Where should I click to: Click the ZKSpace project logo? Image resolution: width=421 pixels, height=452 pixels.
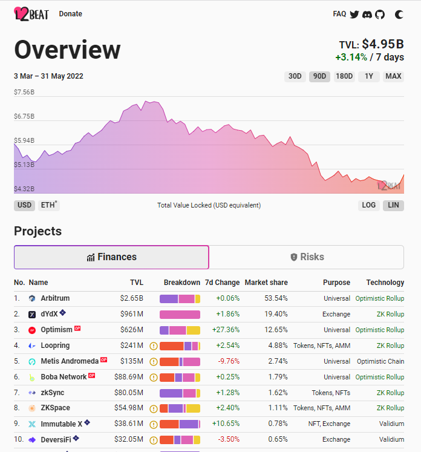point(32,408)
